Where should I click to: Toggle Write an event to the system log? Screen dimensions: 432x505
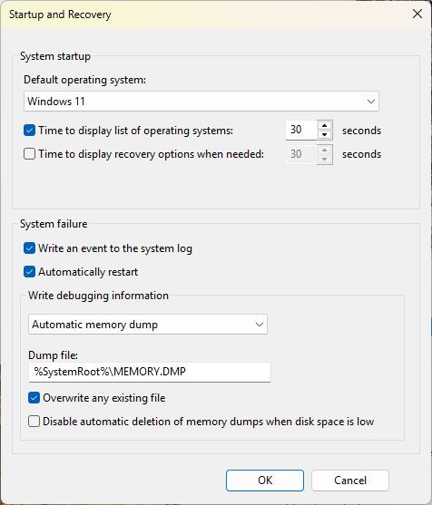(29, 248)
